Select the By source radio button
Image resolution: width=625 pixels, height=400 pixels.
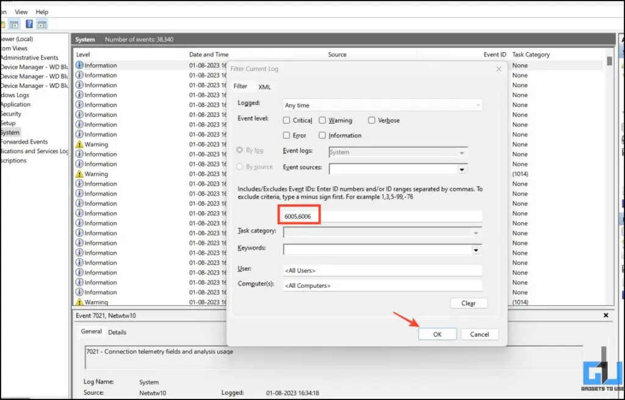pyautogui.click(x=240, y=166)
